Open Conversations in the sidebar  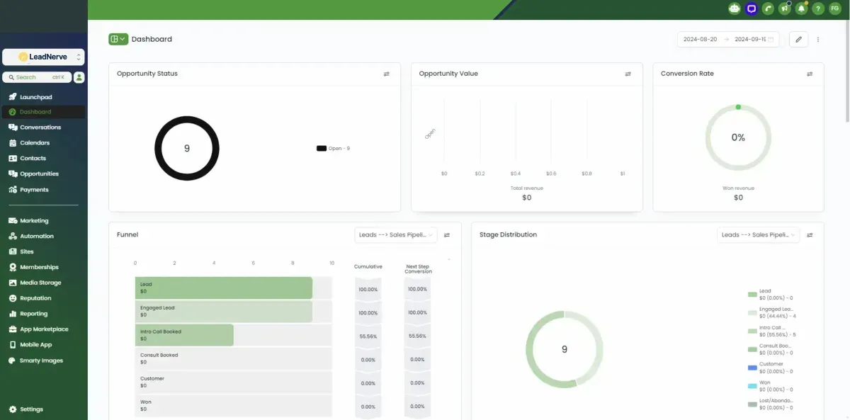tap(40, 127)
